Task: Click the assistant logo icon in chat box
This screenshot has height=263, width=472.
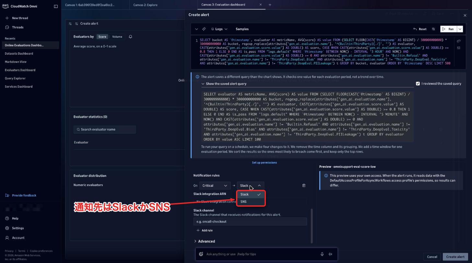Action: tap(201, 254)
